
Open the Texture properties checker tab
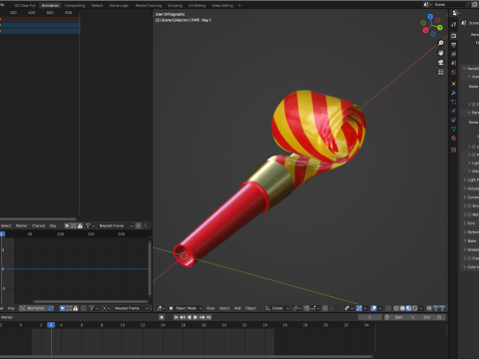point(454,150)
